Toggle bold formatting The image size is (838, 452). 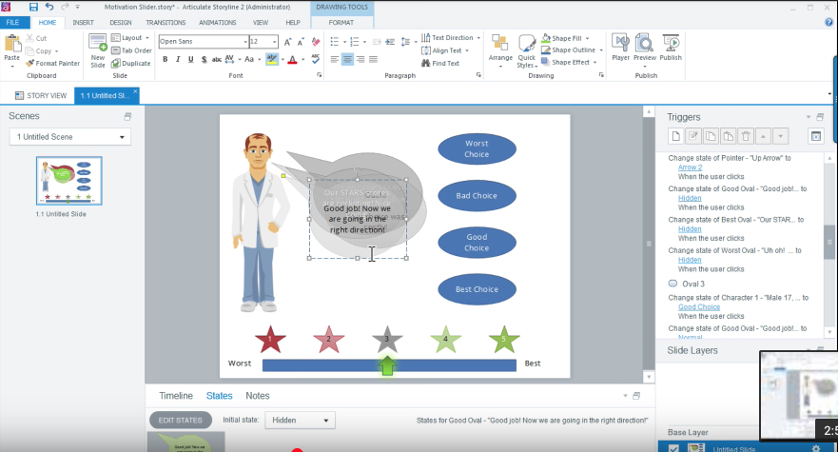pos(165,59)
